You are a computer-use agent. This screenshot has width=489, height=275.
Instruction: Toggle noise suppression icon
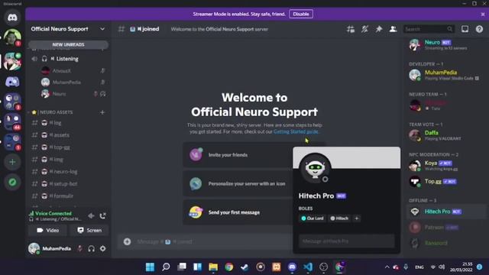tap(91, 215)
